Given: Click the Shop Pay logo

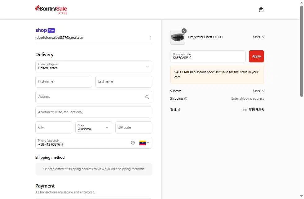Looking at the screenshot, I should (45, 30).
